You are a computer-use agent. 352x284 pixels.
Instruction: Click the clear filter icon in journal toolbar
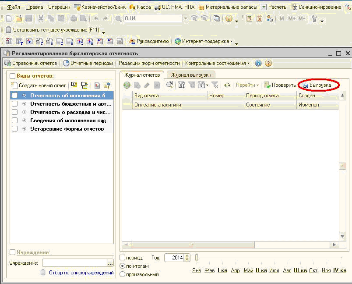[215, 85]
